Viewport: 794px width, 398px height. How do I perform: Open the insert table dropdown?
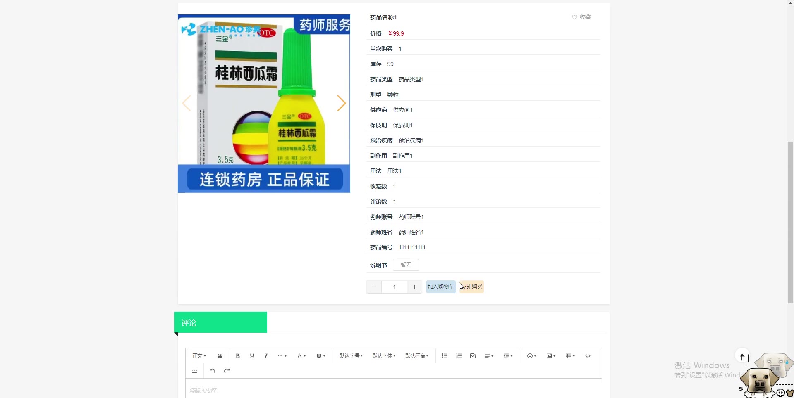[x=570, y=356]
